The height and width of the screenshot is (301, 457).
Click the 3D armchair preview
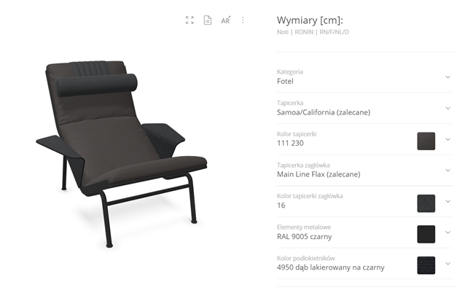click(122, 153)
